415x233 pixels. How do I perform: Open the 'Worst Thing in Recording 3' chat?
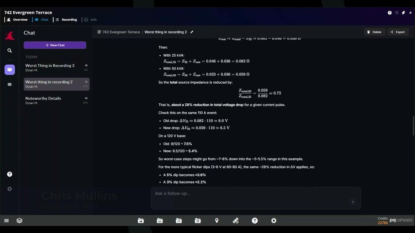pos(50,66)
